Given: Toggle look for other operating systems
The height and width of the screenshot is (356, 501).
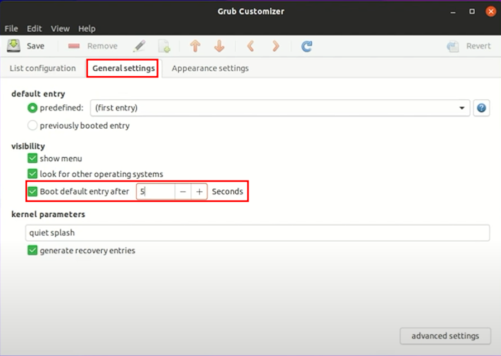Looking at the screenshot, I should coord(32,174).
